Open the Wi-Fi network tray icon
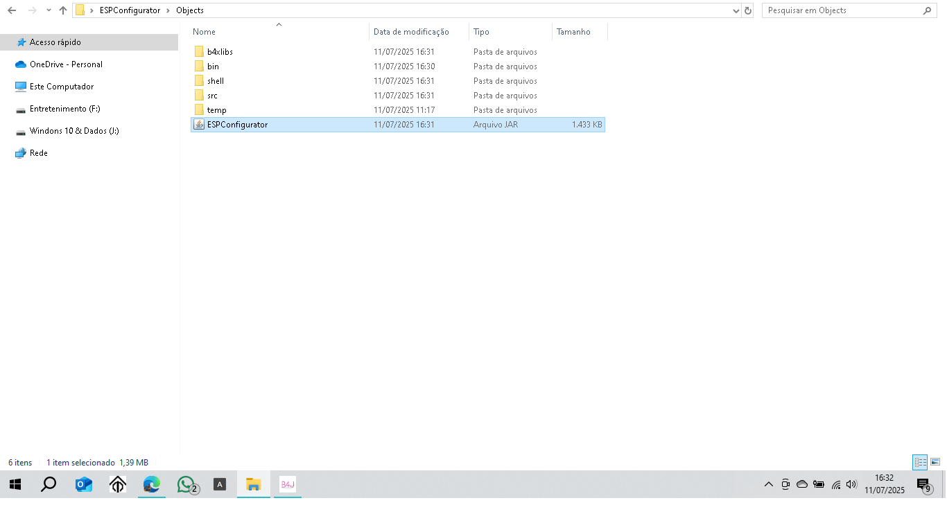The image size is (947, 532). tap(835, 484)
